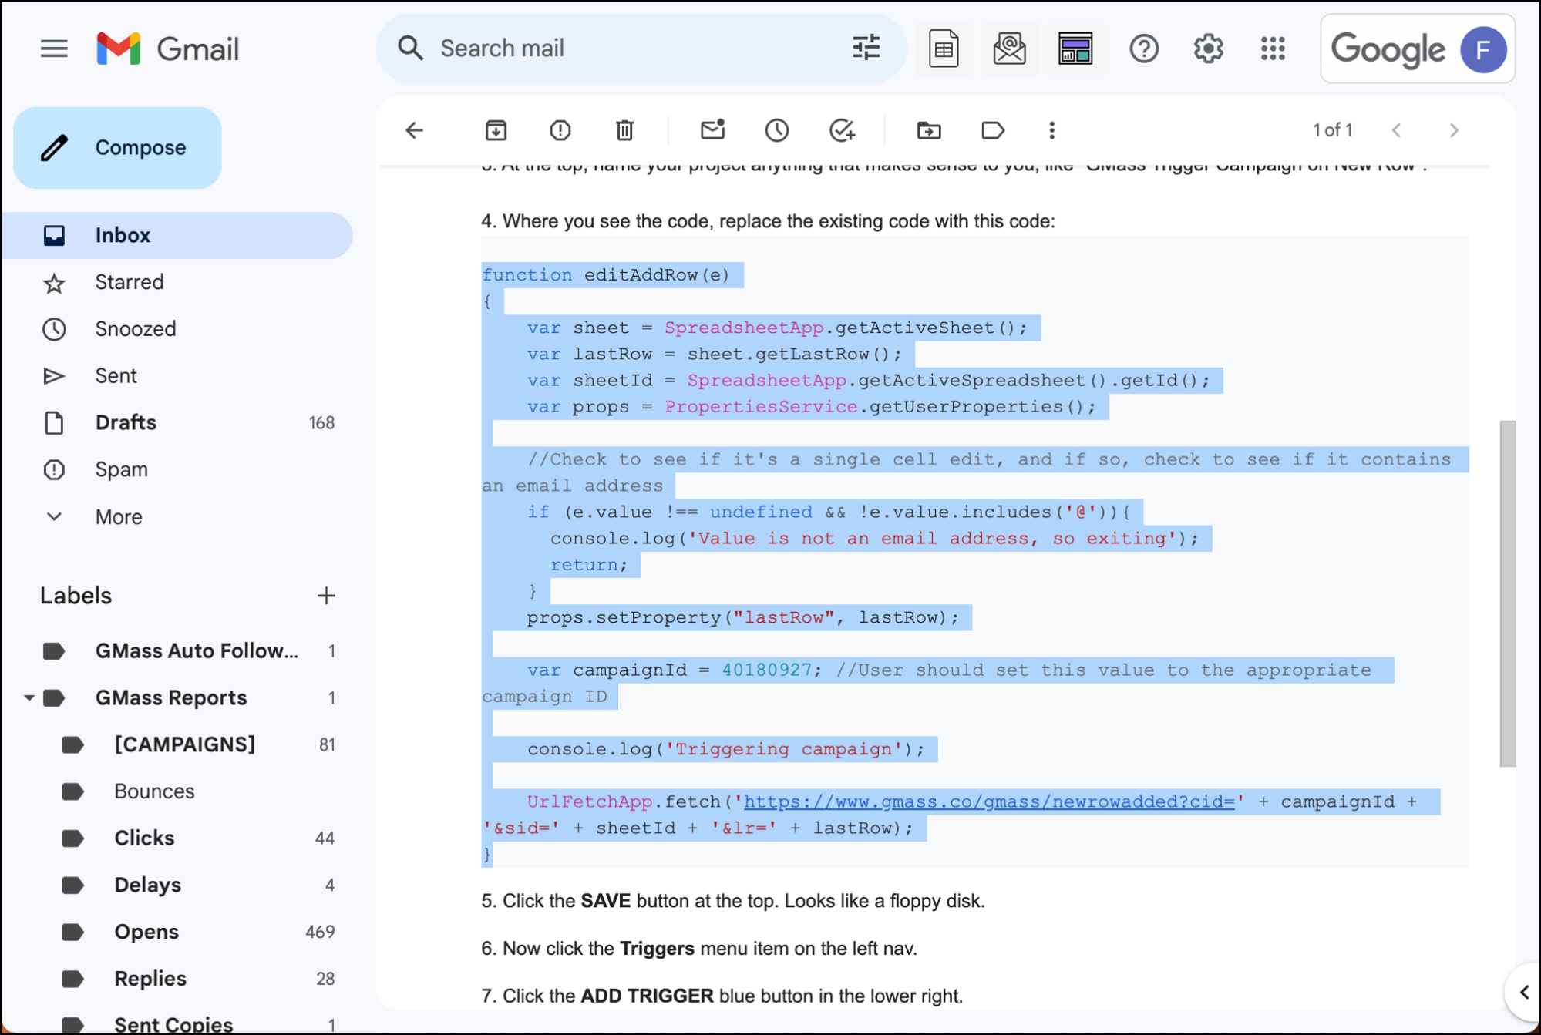Open Bounces label

177,791
